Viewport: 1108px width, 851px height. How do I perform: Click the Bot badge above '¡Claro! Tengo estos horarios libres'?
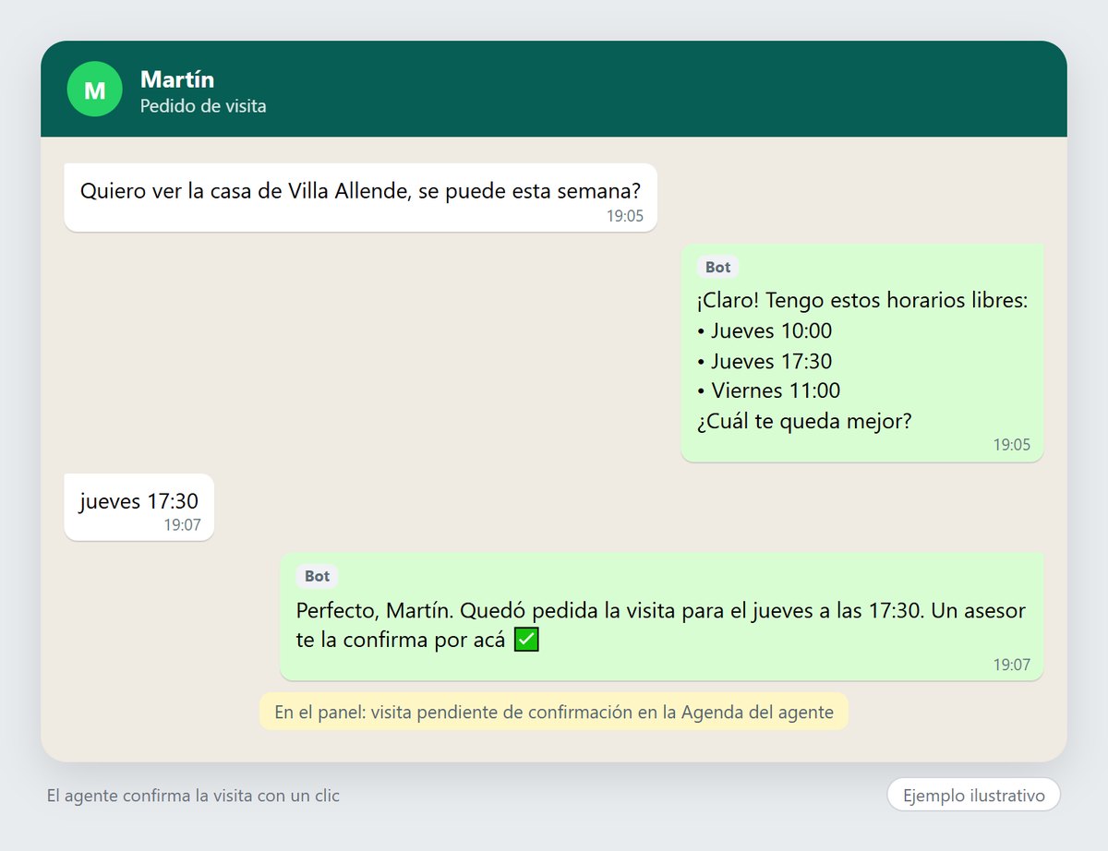coord(717,268)
